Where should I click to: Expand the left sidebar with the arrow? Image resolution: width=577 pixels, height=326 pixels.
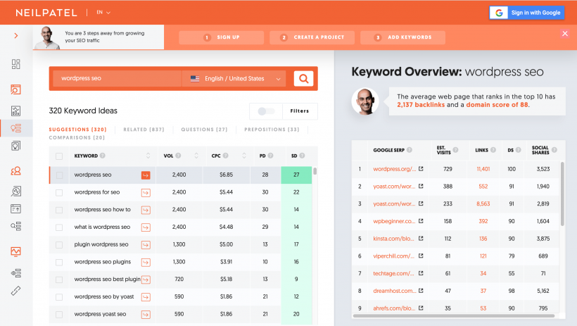15,36
